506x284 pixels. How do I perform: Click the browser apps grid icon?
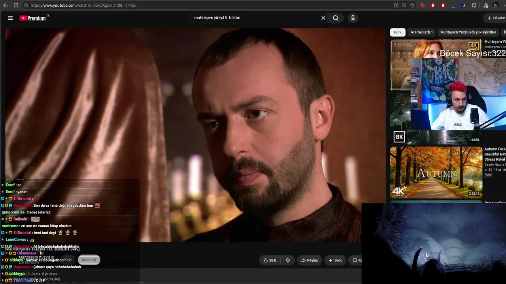pos(396,5)
